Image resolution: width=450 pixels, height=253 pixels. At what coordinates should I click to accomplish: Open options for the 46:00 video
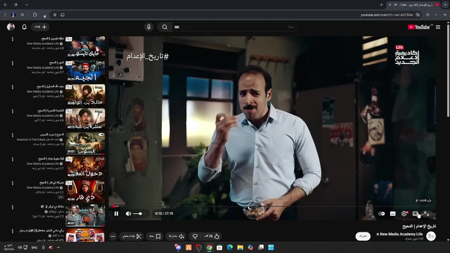(x=13, y=159)
